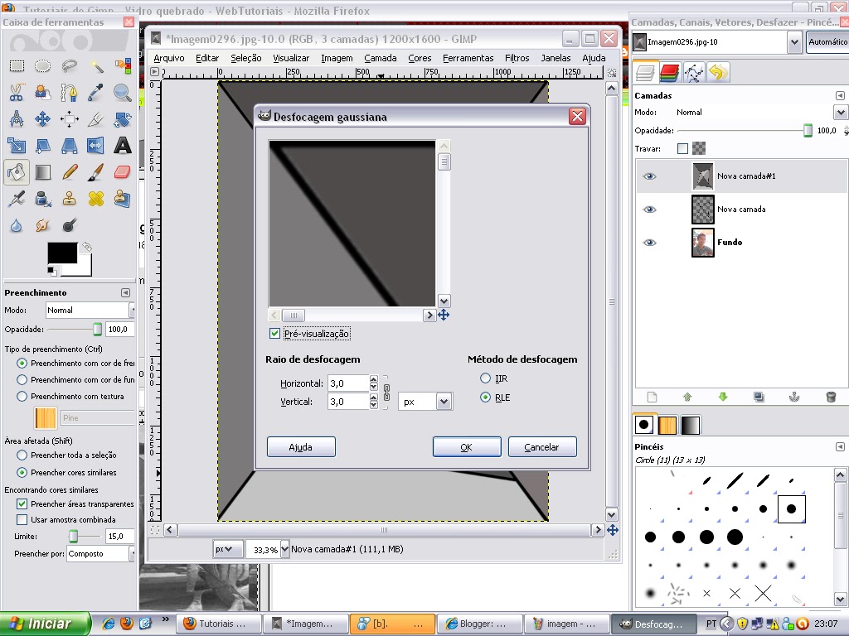Open the Pincéis panel menu arrow
849x636 pixels.
pos(840,446)
